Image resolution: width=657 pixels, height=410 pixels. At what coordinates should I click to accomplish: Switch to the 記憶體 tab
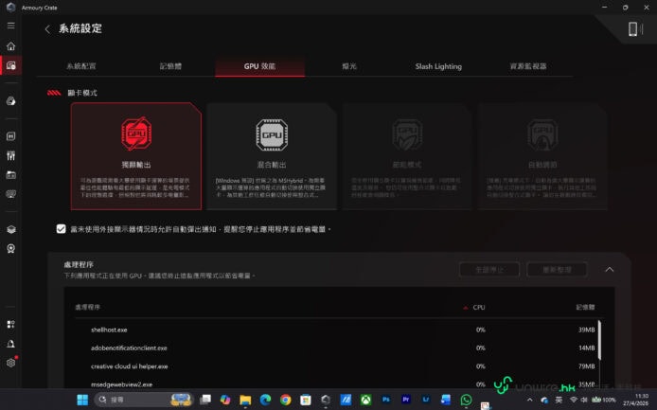170,66
